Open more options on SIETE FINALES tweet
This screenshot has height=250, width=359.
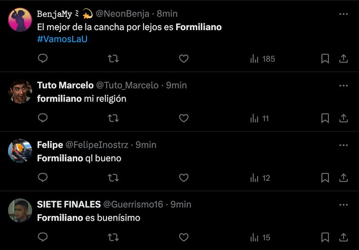[x=343, y=205]
